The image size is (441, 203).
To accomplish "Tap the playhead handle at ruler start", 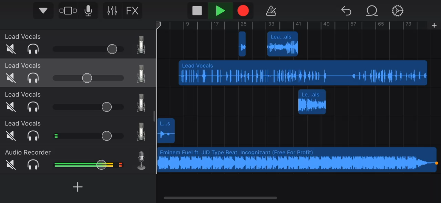I will 158,25.
